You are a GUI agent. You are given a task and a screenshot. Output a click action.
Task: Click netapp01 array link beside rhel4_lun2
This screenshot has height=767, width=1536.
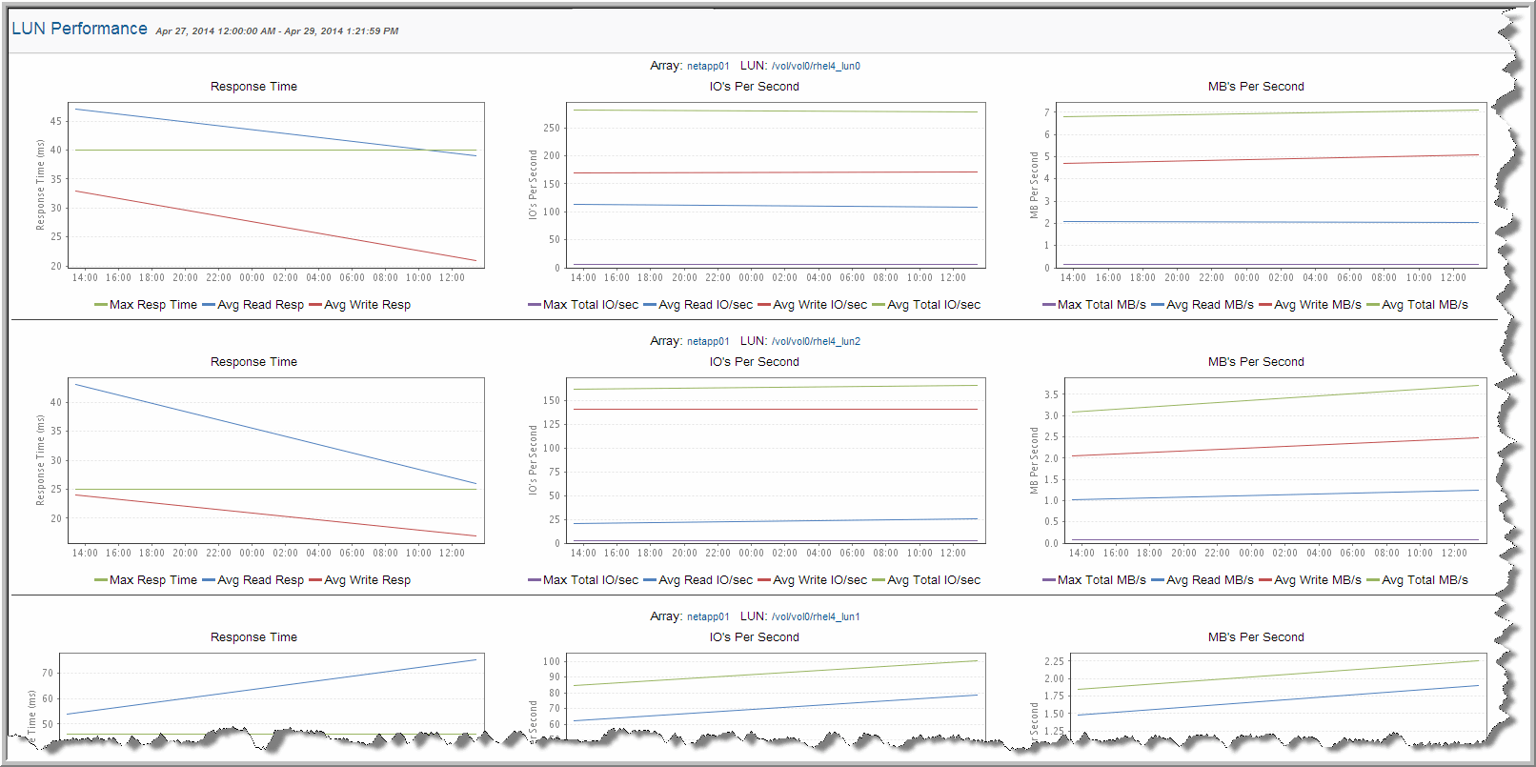pyautogui.click(x=708, y=342)
